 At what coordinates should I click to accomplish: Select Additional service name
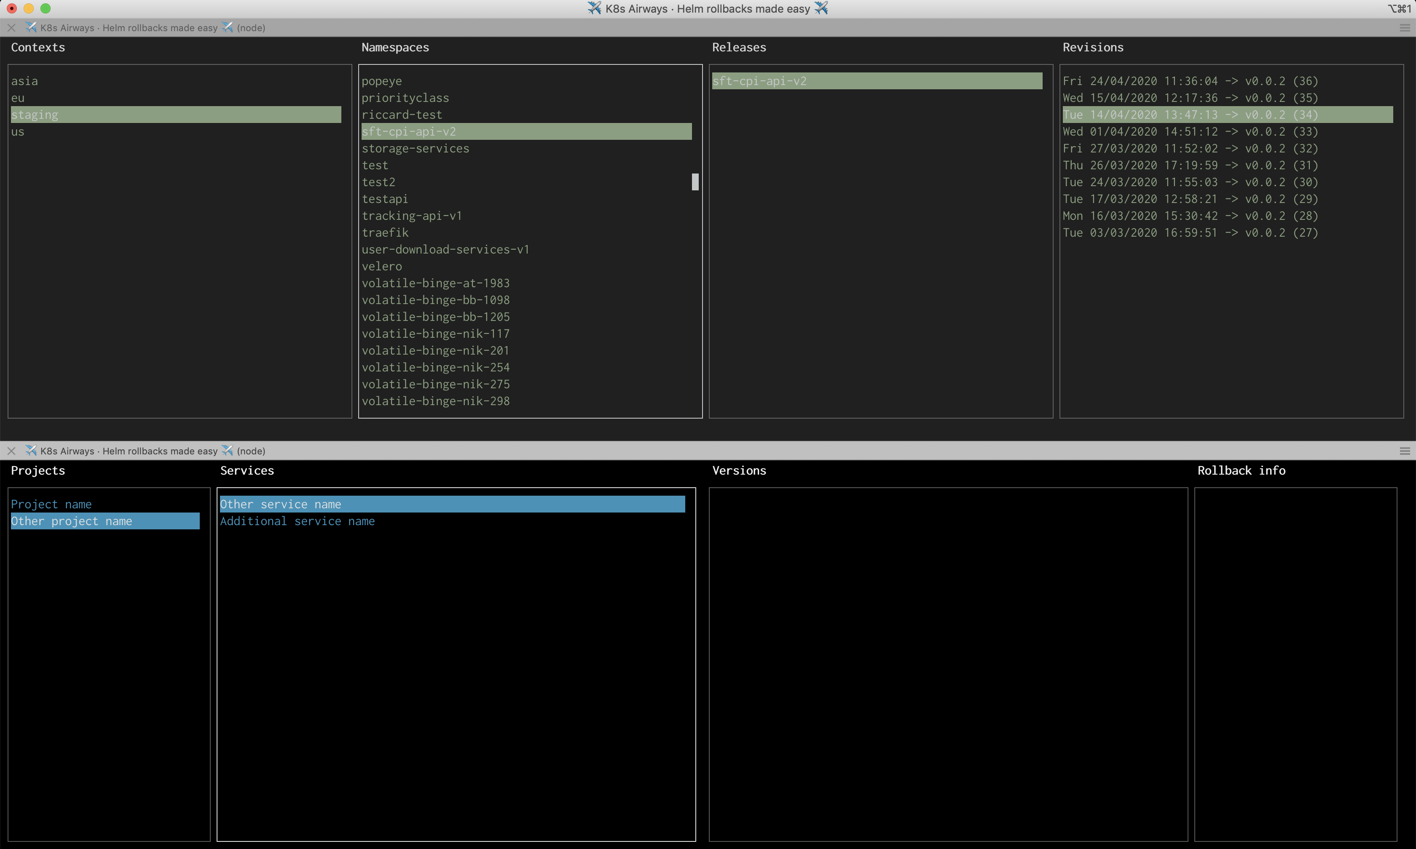pyautogui.click(x=297, y=521)
